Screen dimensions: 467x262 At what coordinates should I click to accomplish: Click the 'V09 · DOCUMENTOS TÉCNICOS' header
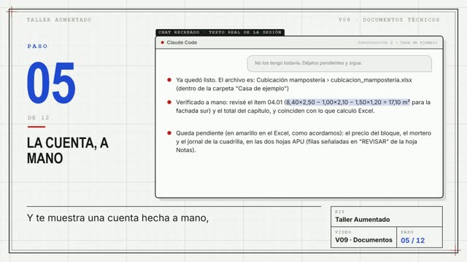coord(389,20)
